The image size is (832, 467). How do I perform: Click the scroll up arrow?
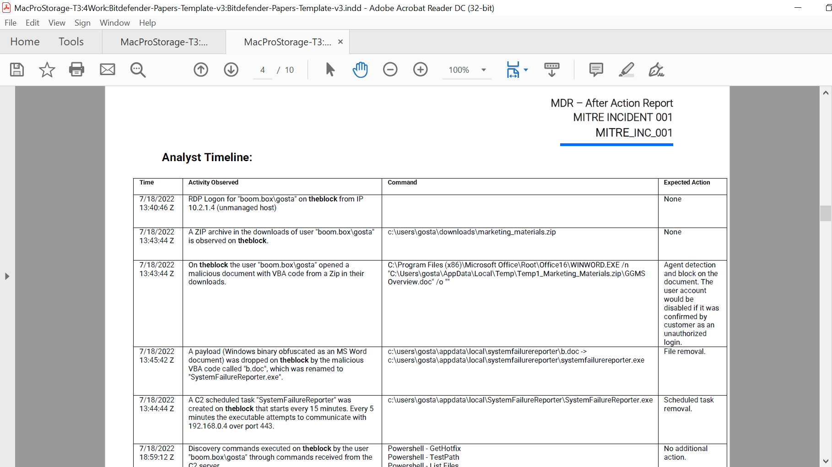tap(826, 93)
